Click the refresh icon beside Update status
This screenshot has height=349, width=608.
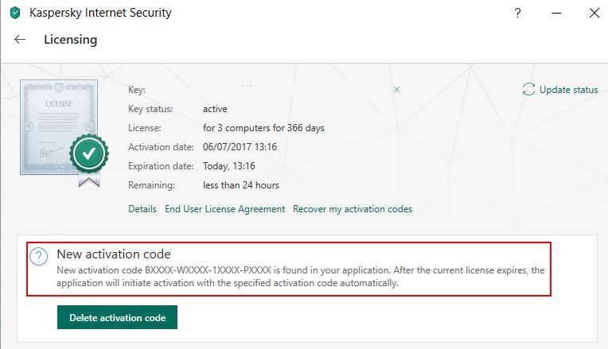pyautogui.click(x=528, y=90)
